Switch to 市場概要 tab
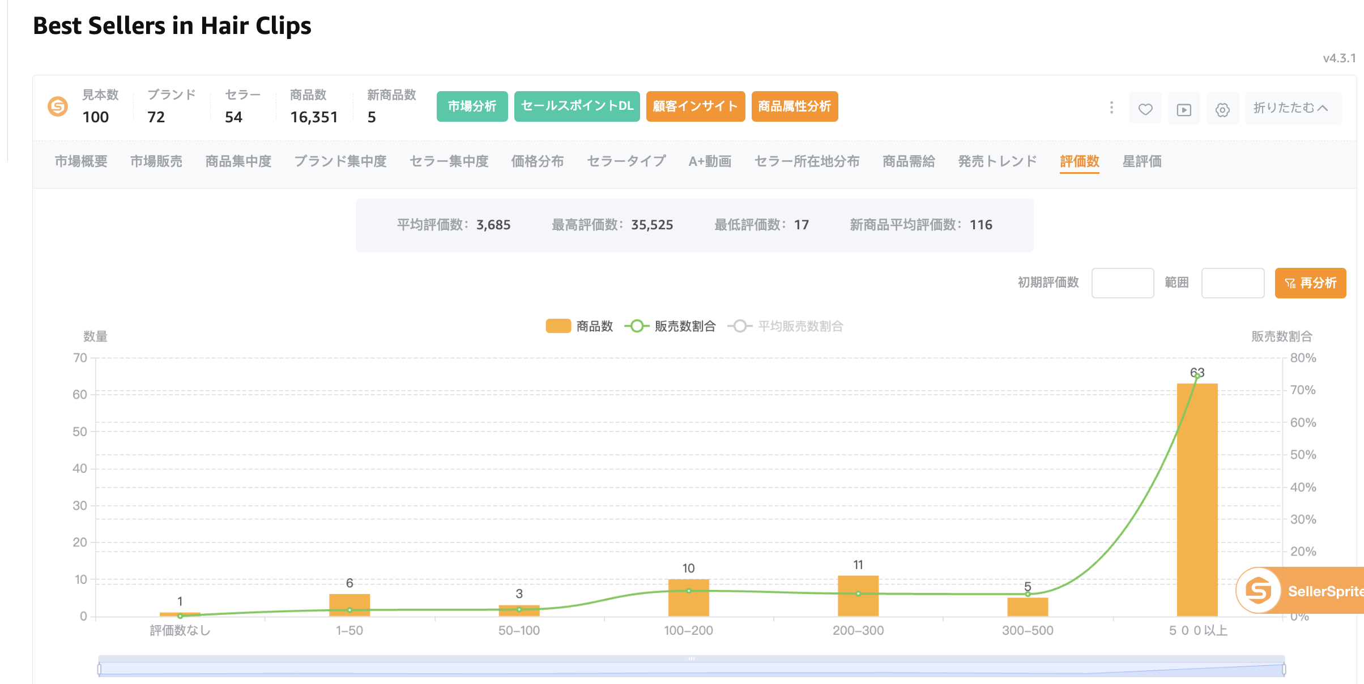This screenshot has height=684, width=1364. click(81, 161)
